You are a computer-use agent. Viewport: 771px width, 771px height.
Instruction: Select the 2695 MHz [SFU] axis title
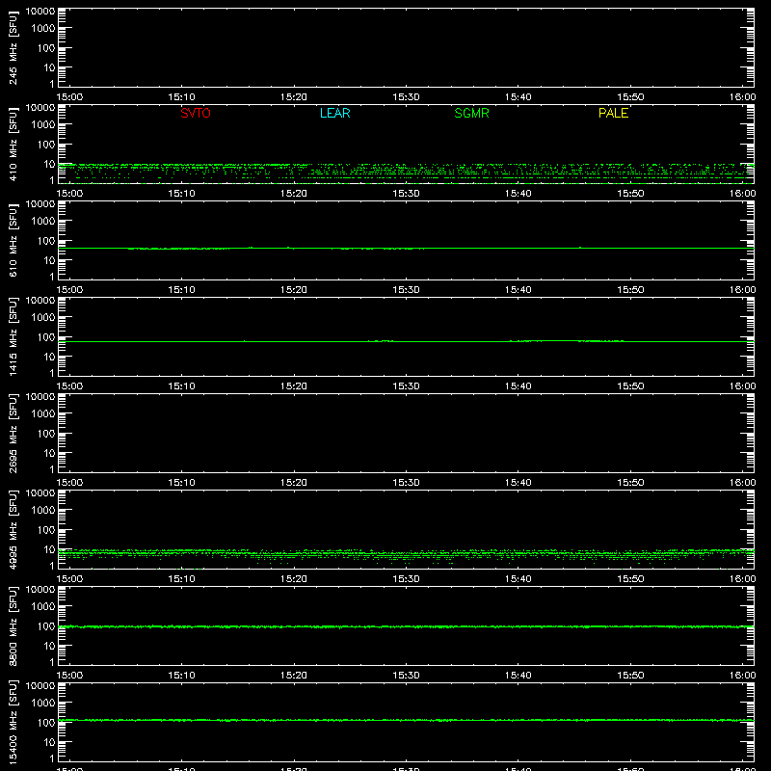(13, 433)
